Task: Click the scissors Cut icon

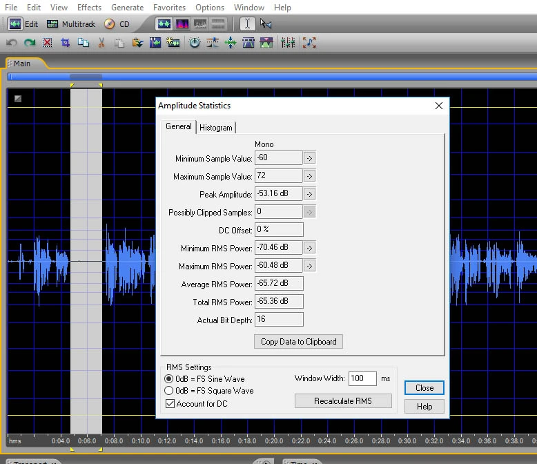Action: click(x=101, y=43)
